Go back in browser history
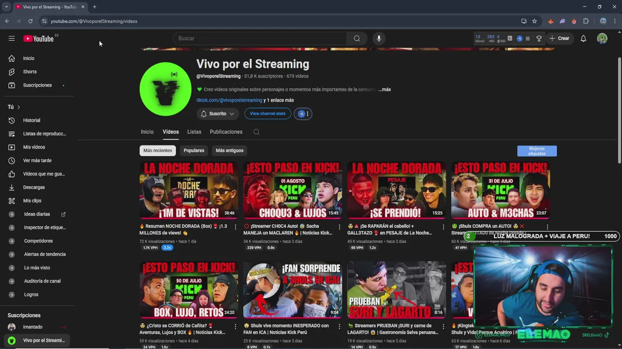622x349 pixels. 7,21
